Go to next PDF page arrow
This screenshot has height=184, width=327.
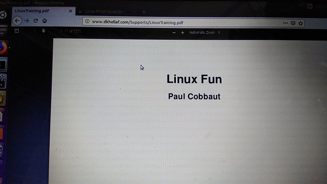pyautogui.click(x=43, y=31)
